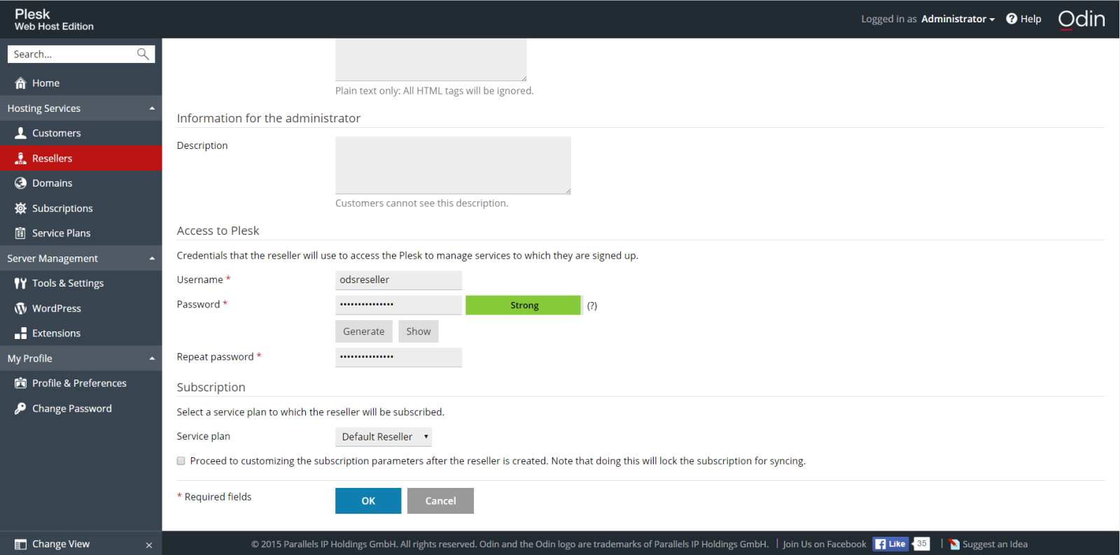
Task: Click the Profile & Preferences icon
Action: point(20,383)
